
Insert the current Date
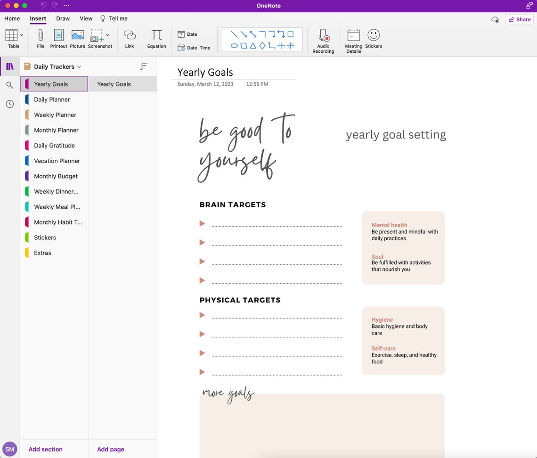pyautogui.click(x=188, y=34)
